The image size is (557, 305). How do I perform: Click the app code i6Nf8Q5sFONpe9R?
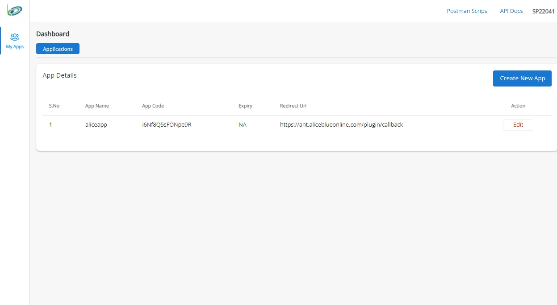(x=167, y=125)
